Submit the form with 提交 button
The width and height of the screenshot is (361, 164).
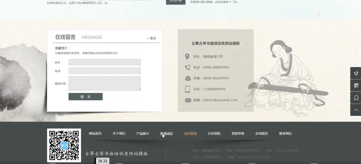click(x=86, y=97)
